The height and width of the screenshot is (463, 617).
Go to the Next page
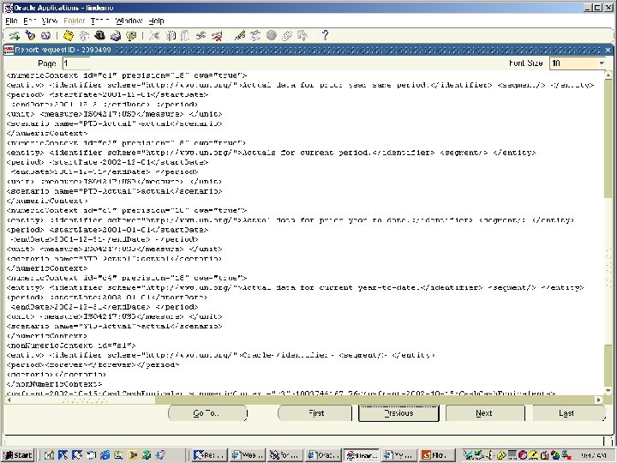pyautogui.click(x=485, y=413)
